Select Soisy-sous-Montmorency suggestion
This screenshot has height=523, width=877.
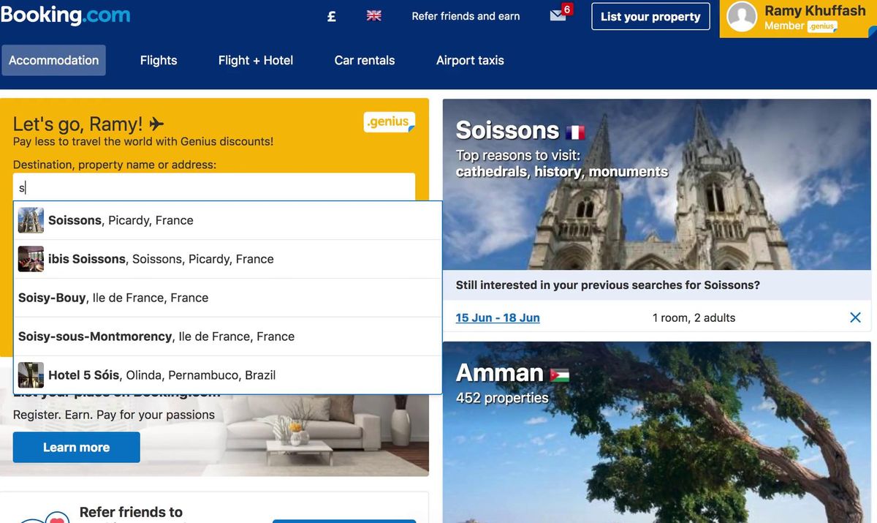tap(228, 336)
